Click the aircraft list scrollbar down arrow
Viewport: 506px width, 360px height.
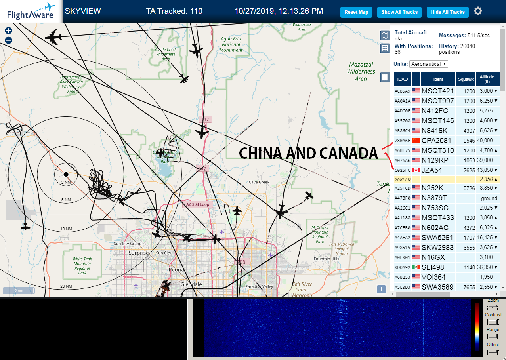pyautogui.click(x=503, y=288)
